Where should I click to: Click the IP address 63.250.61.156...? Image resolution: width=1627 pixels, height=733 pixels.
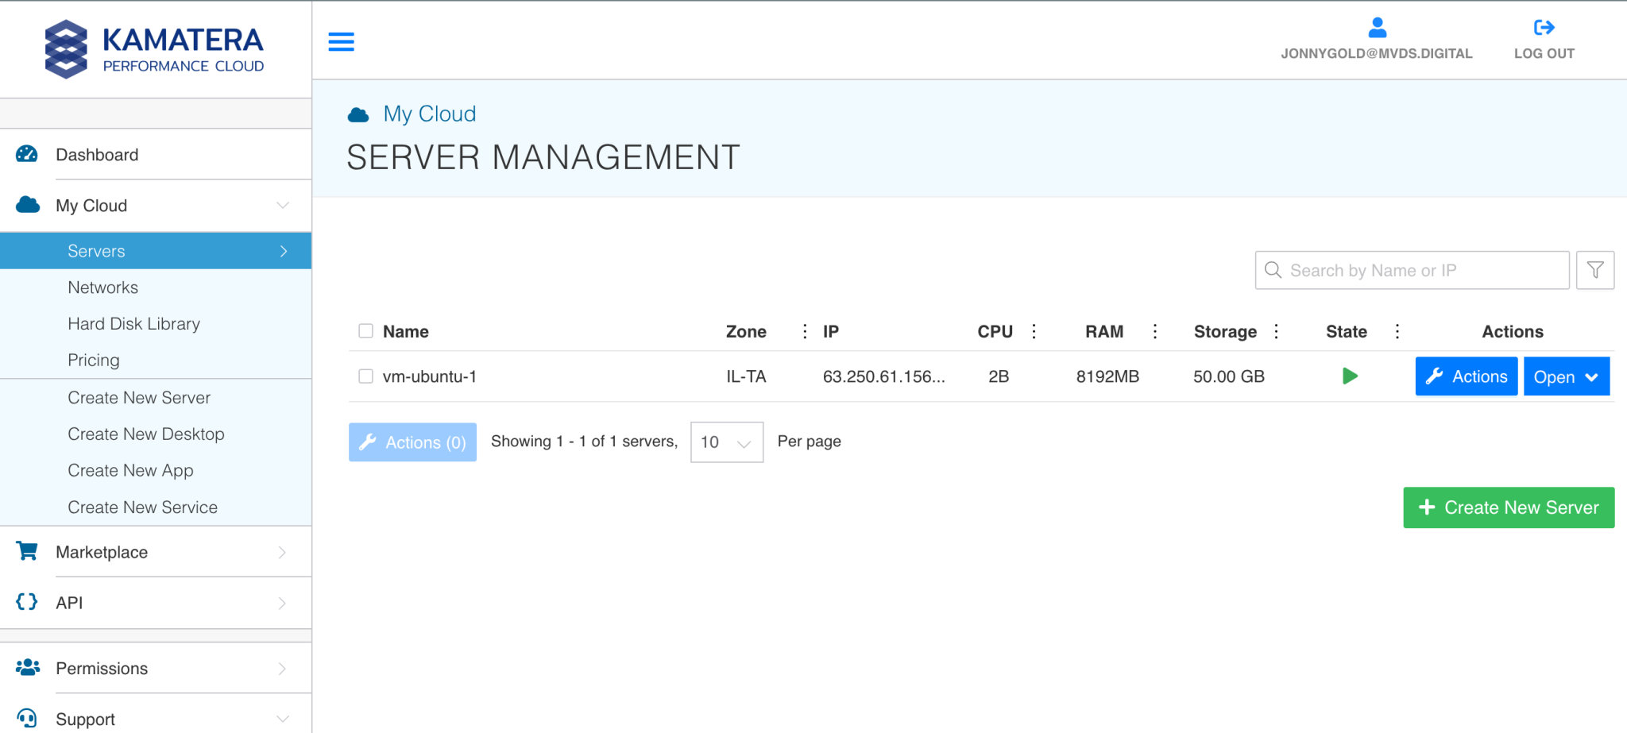click(883, 376)
